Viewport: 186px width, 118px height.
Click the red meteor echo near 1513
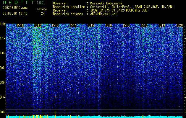(55, 97)
